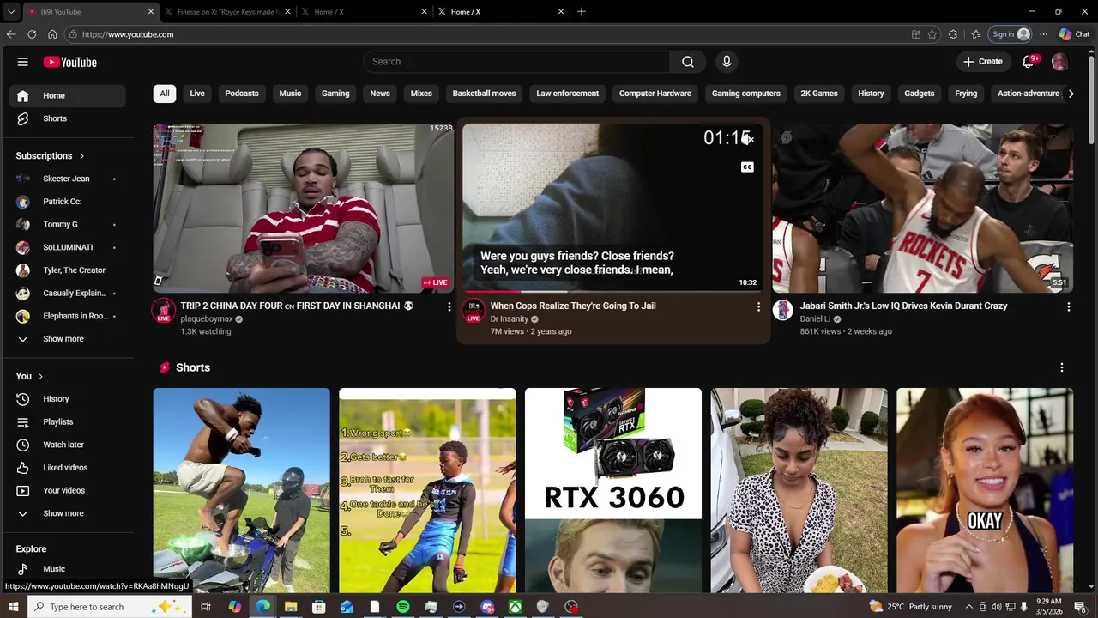Open the YouTube account avatar menu

coord(1059,62)
